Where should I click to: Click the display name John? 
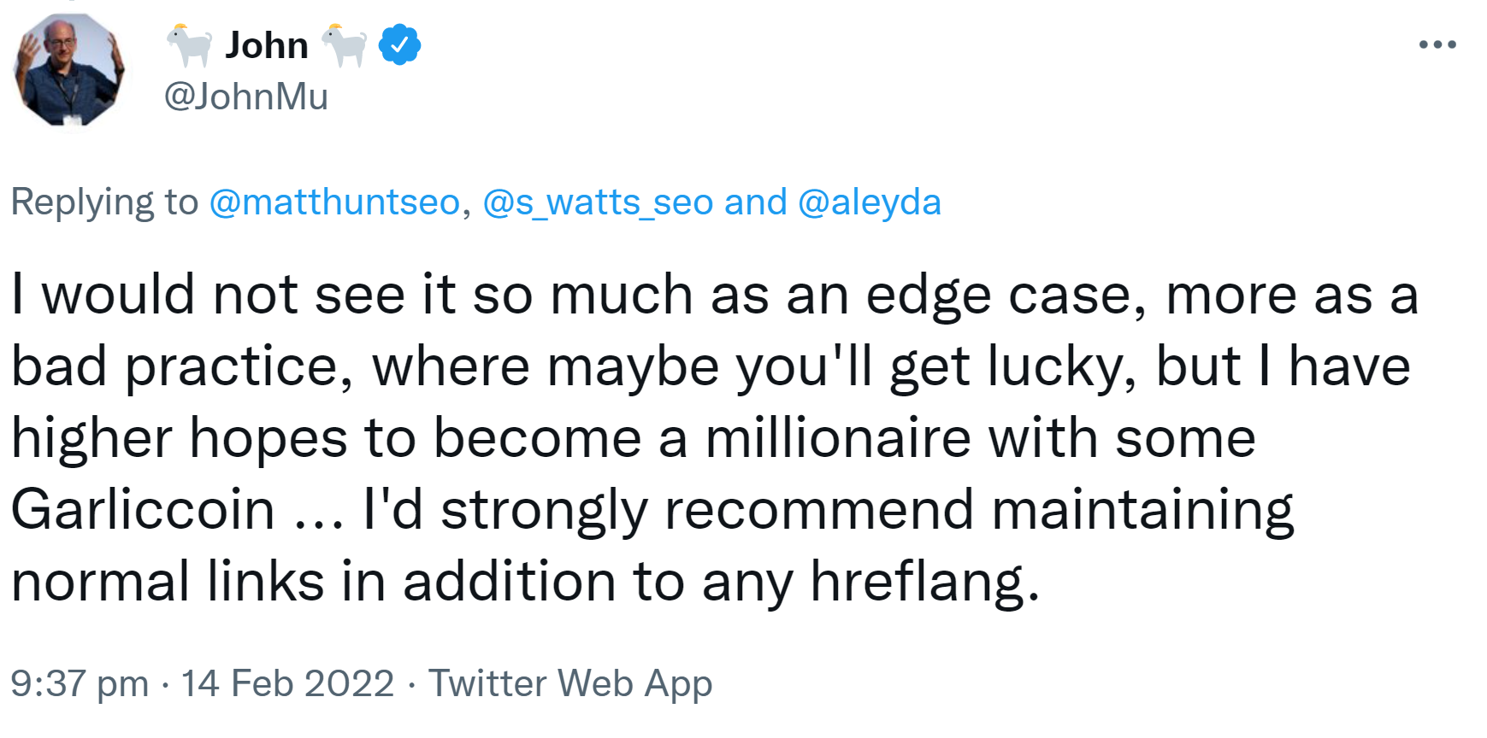point(267,44)
